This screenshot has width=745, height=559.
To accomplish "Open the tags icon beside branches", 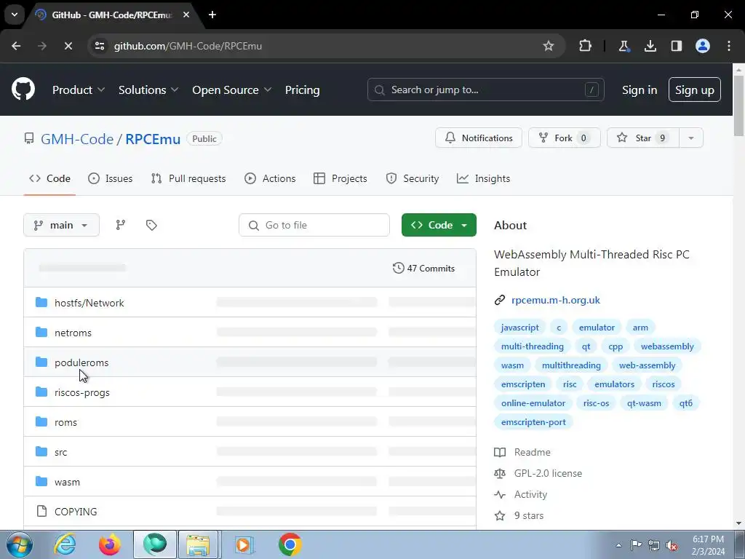I will (151, 225).
